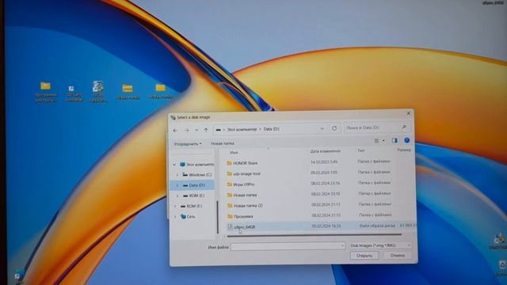
Task: Select the Data (D:) breadcrumb segment
Action: click(271, 128)
